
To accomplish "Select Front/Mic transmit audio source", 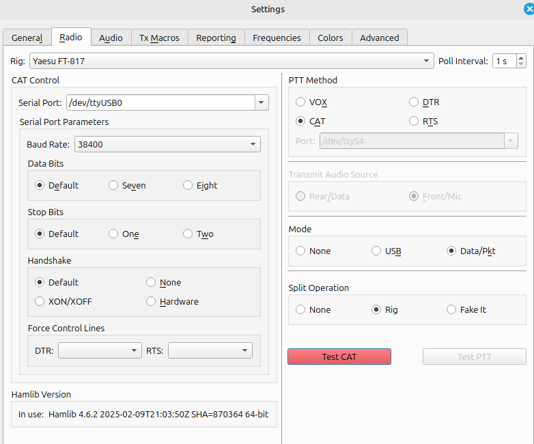I will coord(435,196).
